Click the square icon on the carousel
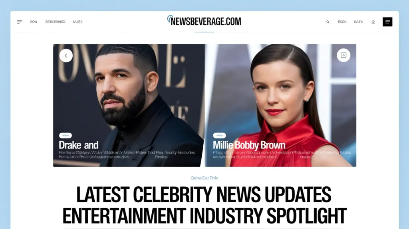The height and width of the screenshot is (229, 409). [343, 55]
